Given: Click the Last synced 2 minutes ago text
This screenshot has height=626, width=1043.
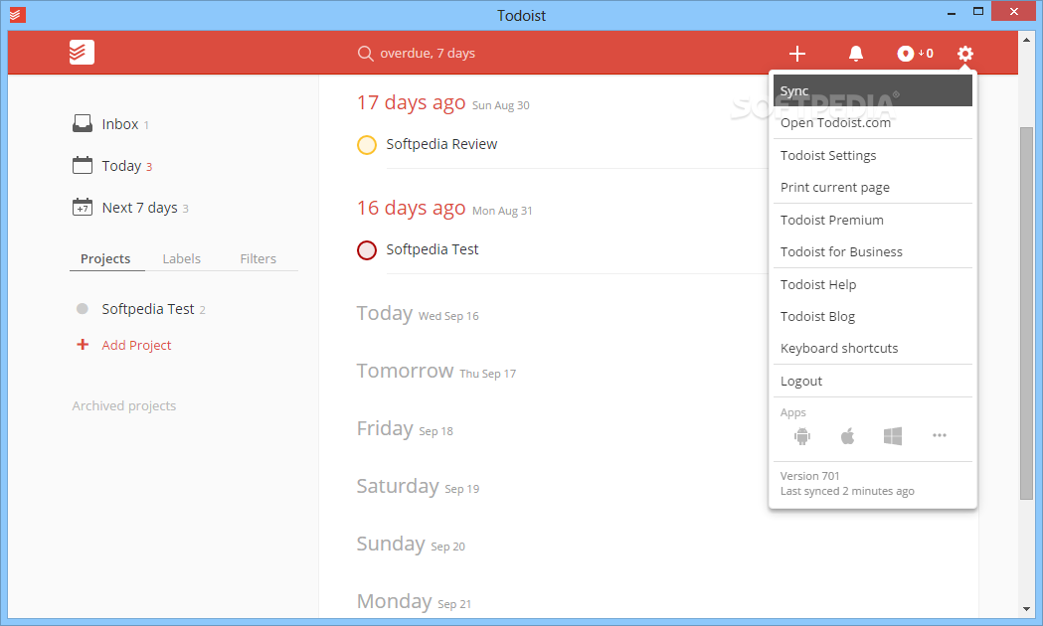Looking at the screenshot, I should [847, 491].
